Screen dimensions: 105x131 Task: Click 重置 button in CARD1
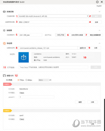(80, 102)
